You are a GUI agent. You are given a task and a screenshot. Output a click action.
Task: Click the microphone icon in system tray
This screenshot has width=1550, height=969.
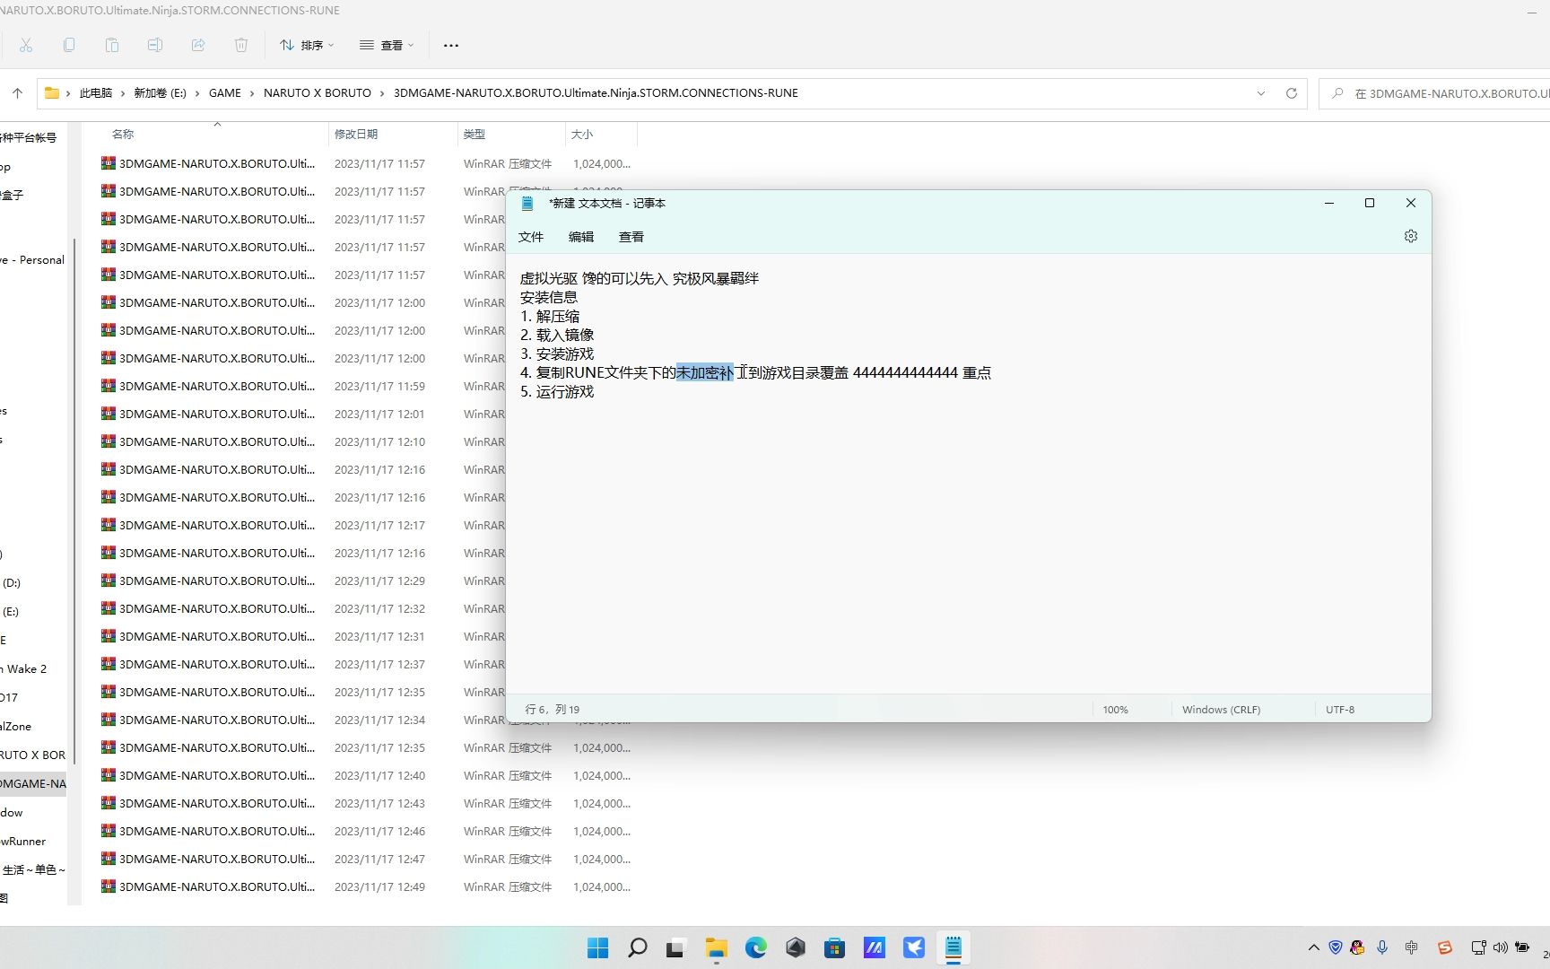[1382, 947]
